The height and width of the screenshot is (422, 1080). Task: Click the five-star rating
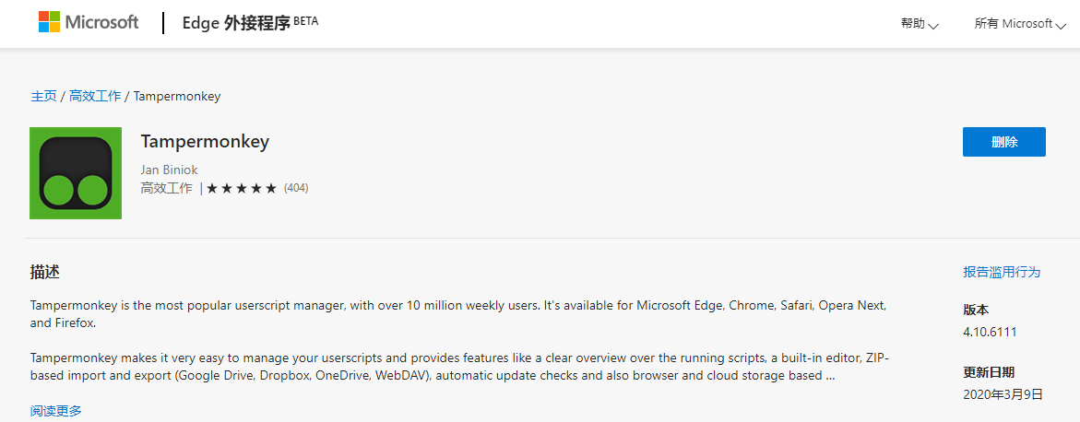pyautogui.click(x=242, y=189)
